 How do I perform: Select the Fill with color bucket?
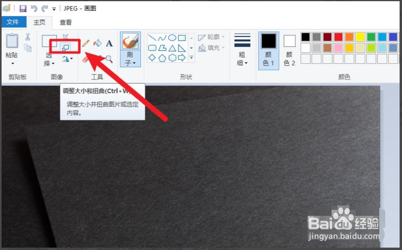98,43
